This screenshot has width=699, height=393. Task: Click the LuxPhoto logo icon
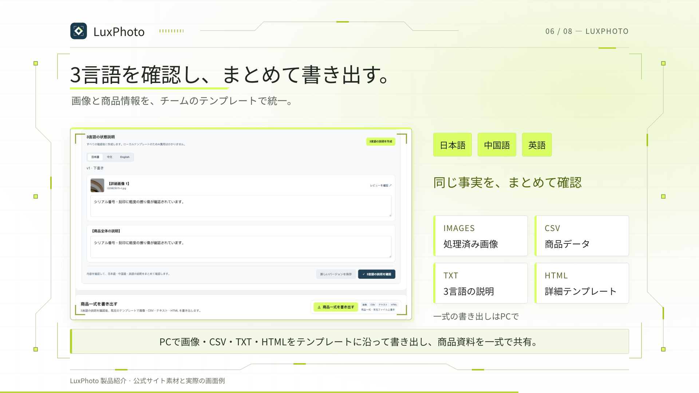[x=79, y=31]
